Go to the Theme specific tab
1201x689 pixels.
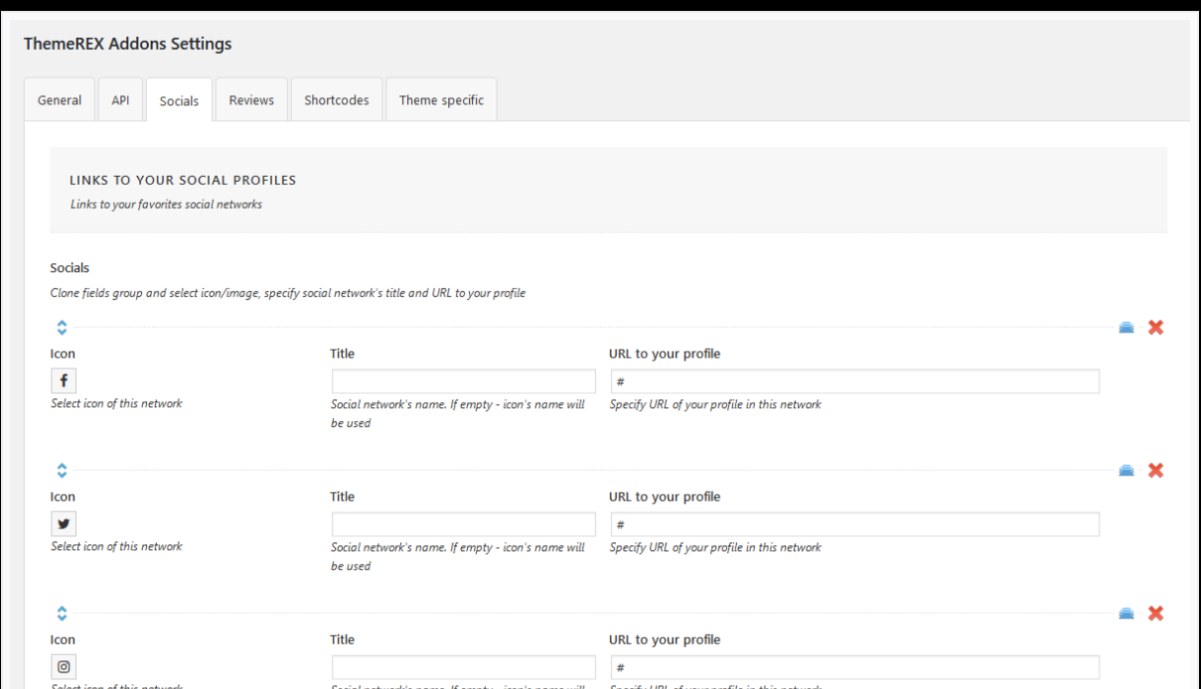click(x=441, y=100)
